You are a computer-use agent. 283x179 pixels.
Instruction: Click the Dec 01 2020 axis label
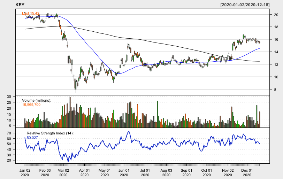(247, 173)
